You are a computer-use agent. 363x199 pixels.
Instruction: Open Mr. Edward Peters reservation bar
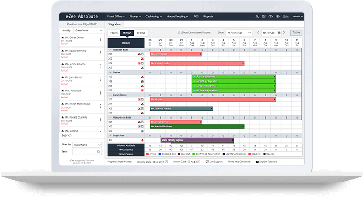[181, 109]
